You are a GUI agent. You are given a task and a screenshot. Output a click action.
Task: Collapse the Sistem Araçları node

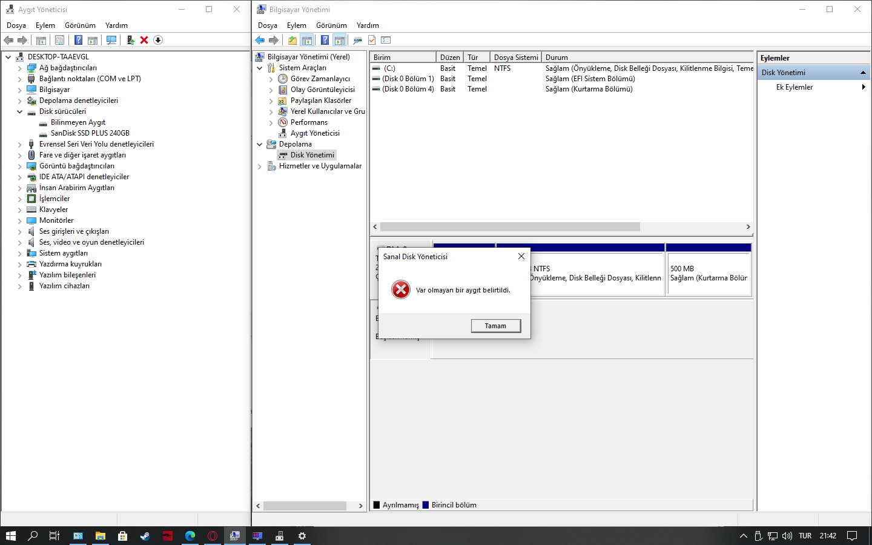coord(260,68)
